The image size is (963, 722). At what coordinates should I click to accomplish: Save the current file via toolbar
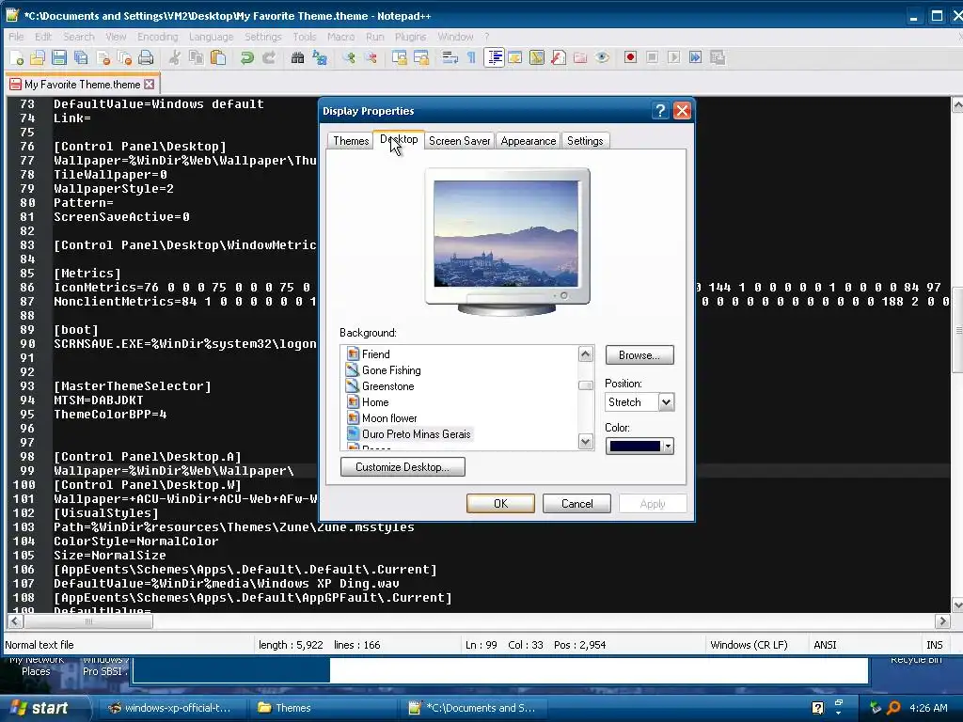click(x=59, y=57)
